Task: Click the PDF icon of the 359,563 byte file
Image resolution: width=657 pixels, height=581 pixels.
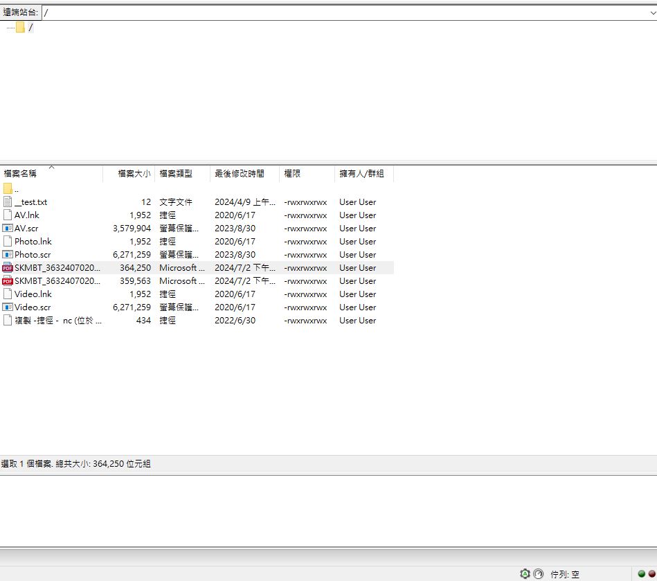Action: (x=8, y=281)
